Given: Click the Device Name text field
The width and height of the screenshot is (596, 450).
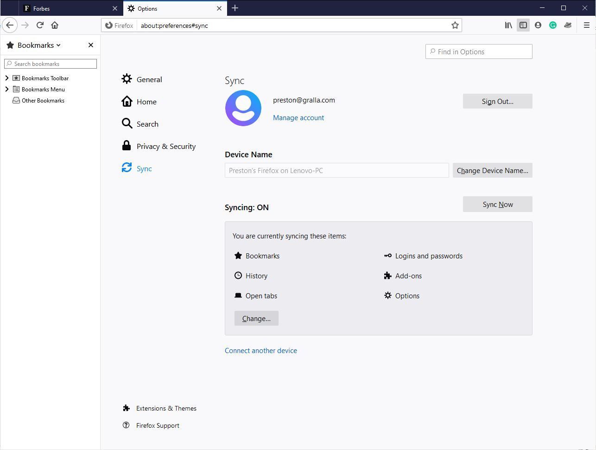Looking at the screenshot, I should click(337, 170).
